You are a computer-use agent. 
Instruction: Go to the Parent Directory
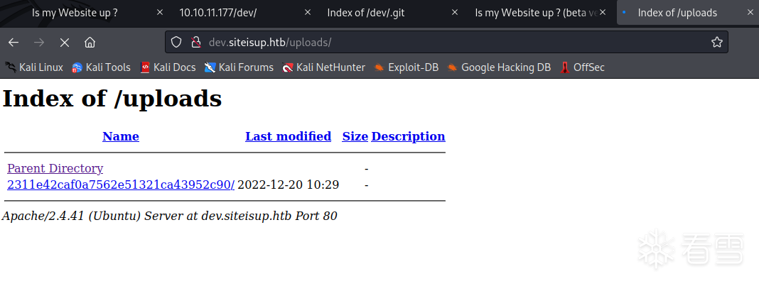(x=55, y=169)
